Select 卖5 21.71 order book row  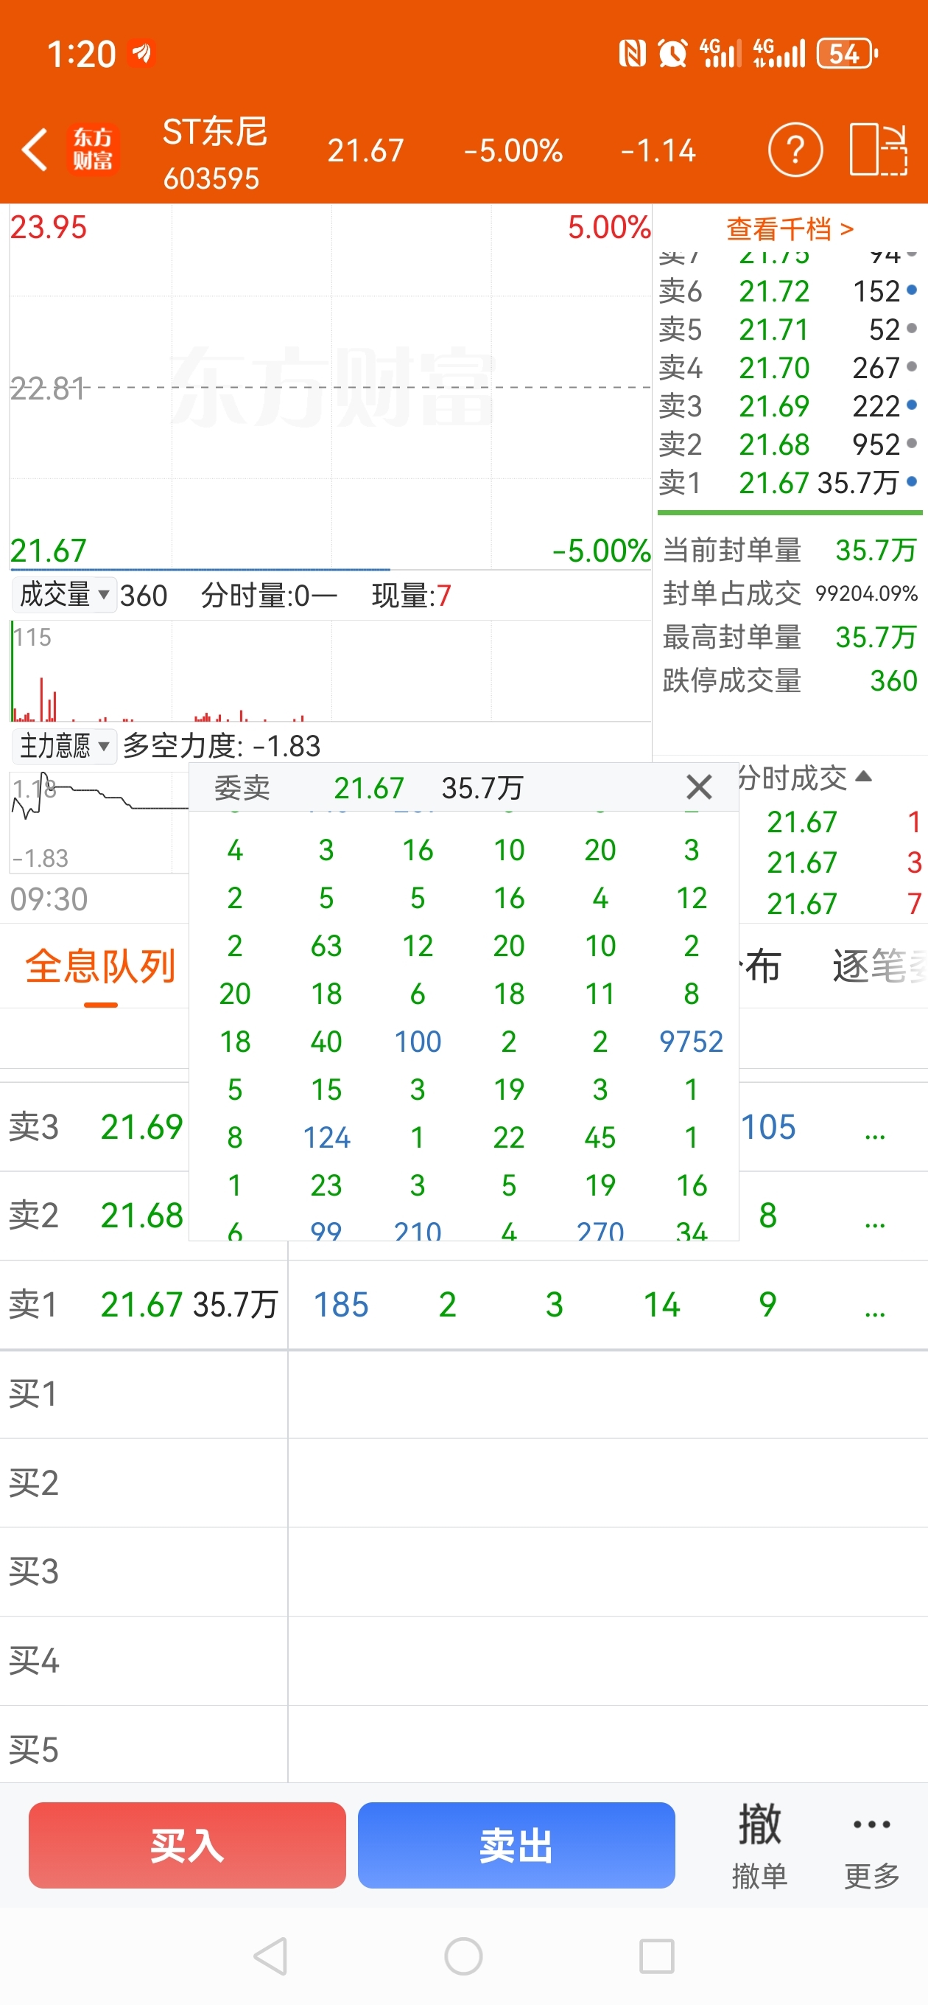pos(789,329)
